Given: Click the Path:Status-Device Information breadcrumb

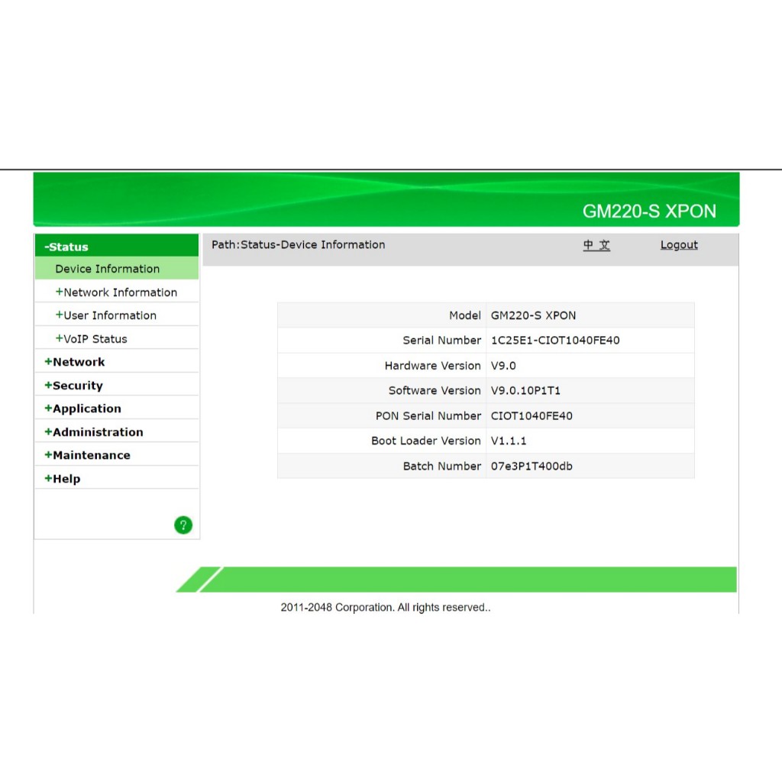Looking at the screenshot, I should click(298, 245).
